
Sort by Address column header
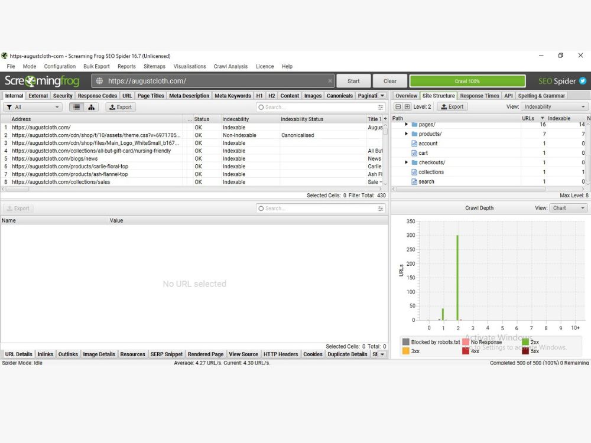tap(96, 119)
